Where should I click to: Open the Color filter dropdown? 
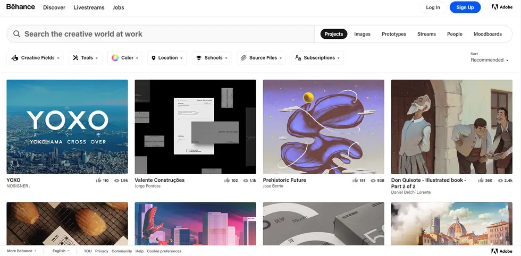124,58
